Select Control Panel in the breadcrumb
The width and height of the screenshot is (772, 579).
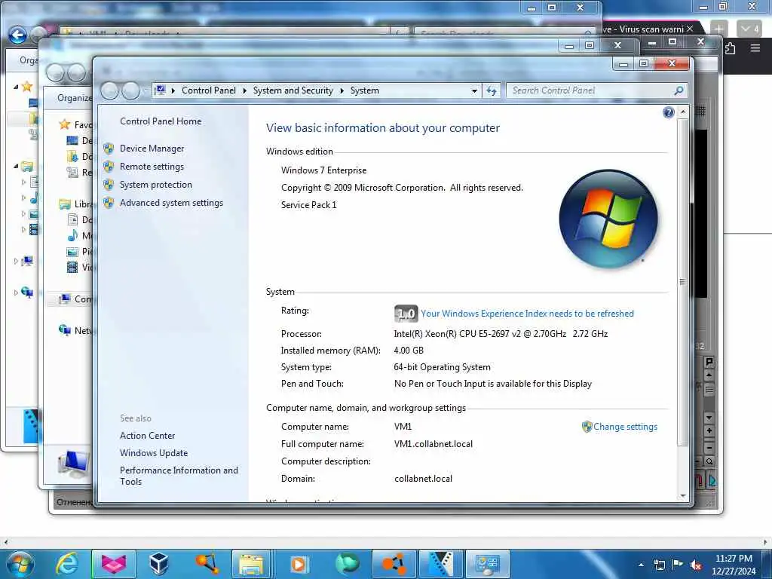tap(209, 90)
